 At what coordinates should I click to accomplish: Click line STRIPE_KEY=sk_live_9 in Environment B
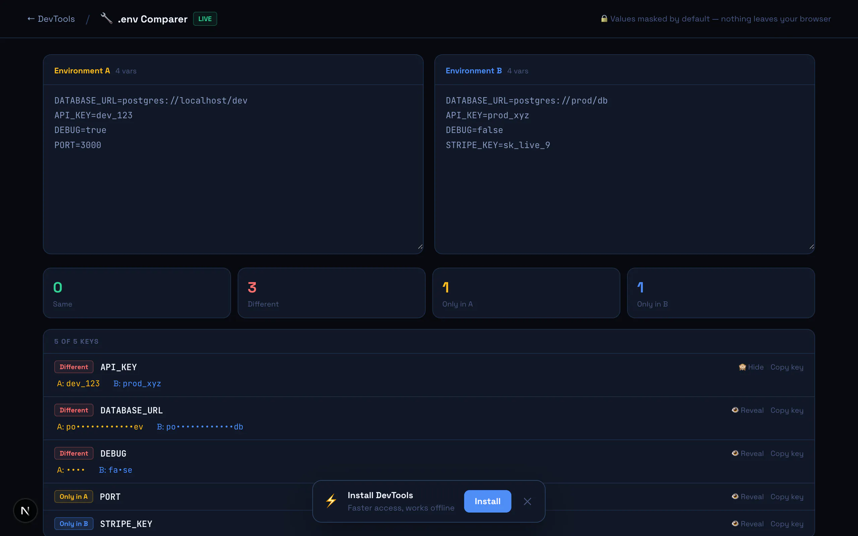click(498, 145)
